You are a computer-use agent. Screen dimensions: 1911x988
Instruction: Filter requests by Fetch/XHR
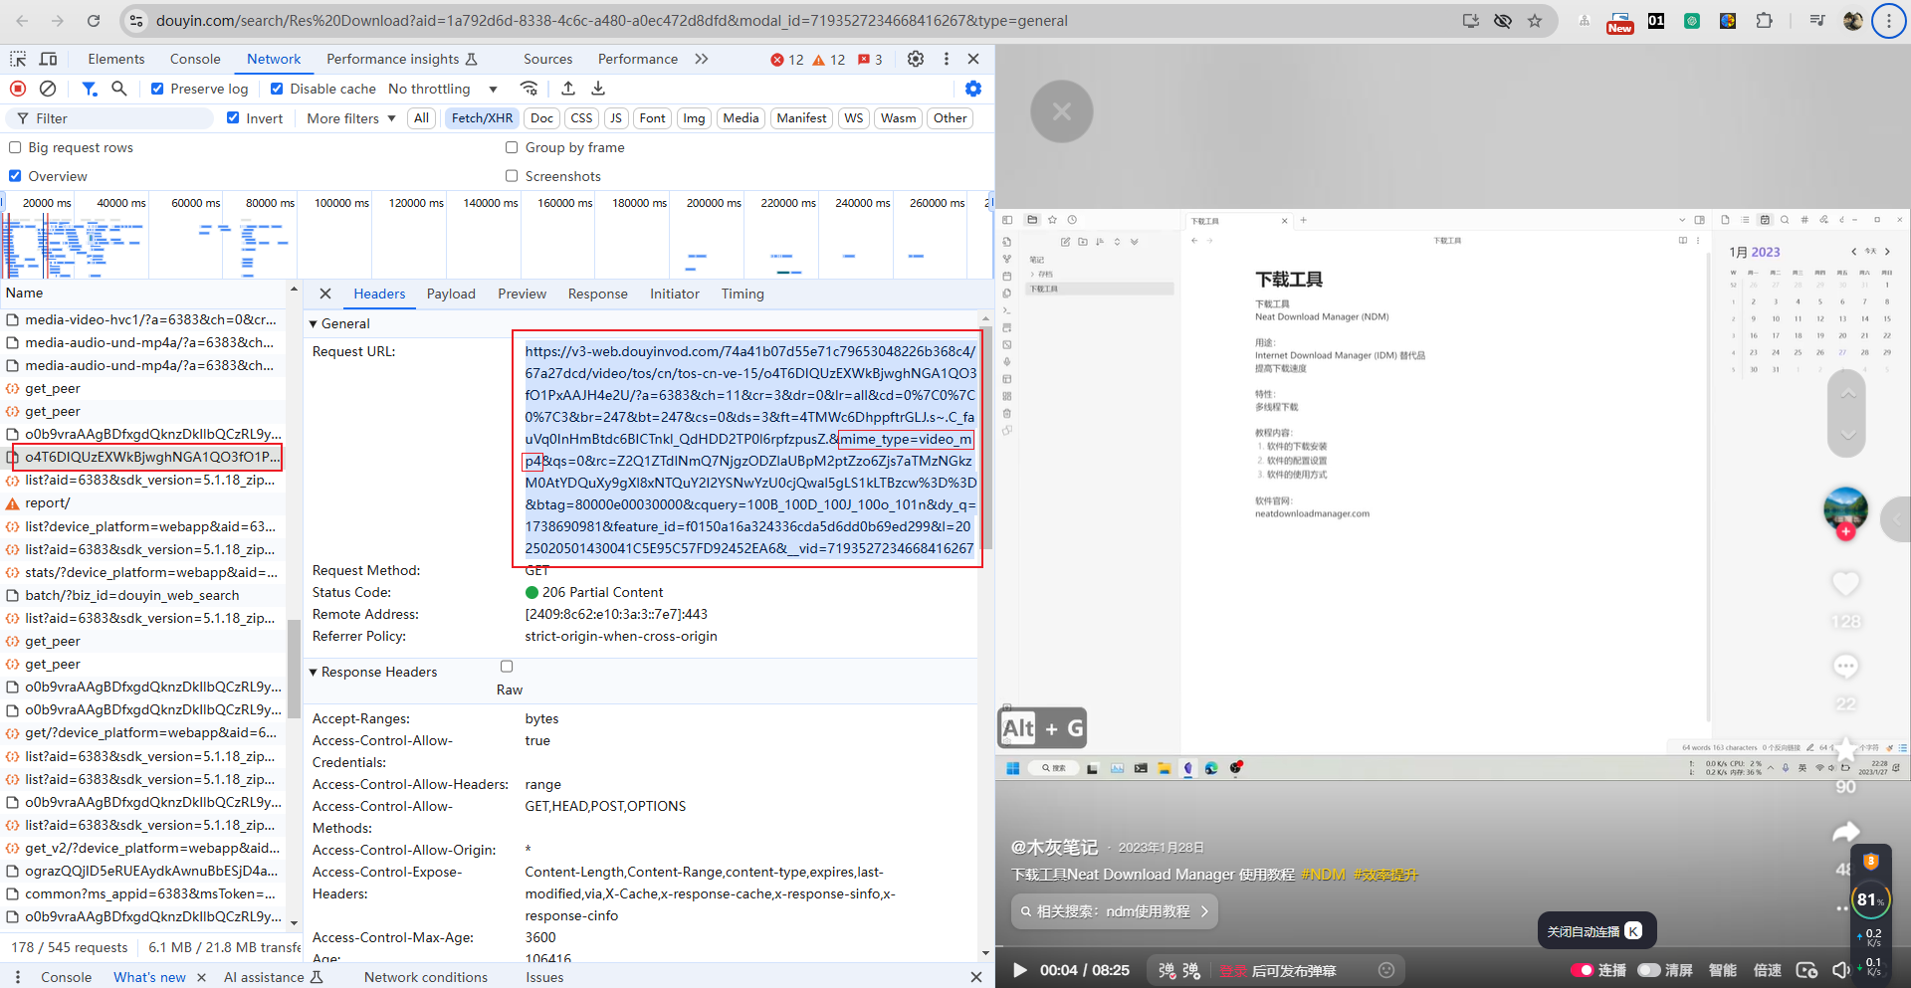482,118
